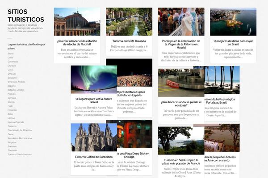Open the Saint-tropez coast photo

tap(181, 141)
